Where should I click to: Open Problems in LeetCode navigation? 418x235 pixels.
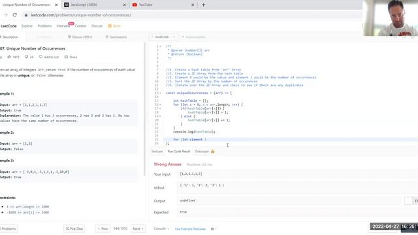coord(44,26)
